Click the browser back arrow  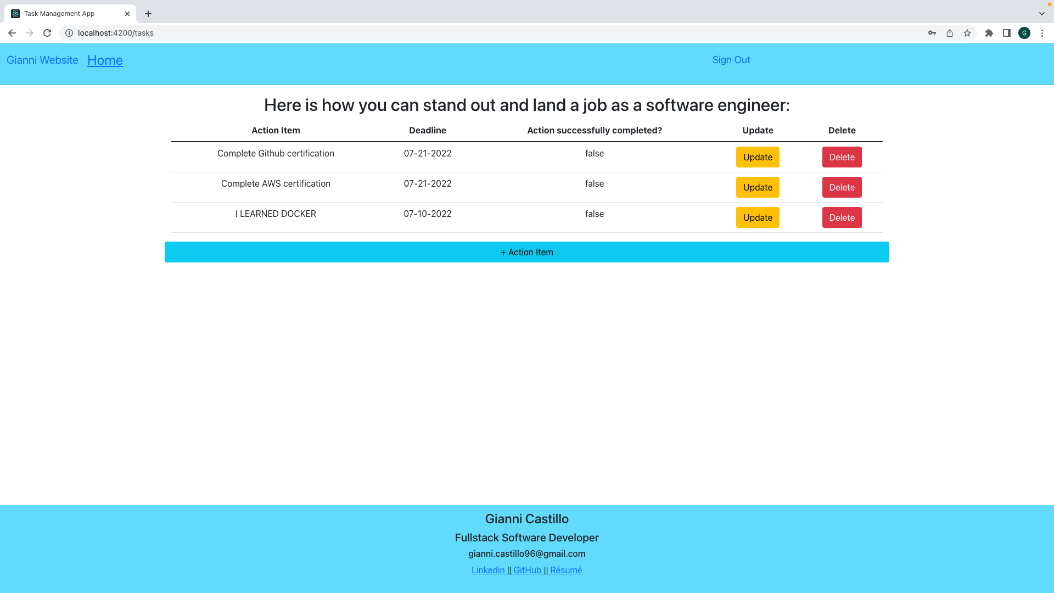tap(12, 33)
